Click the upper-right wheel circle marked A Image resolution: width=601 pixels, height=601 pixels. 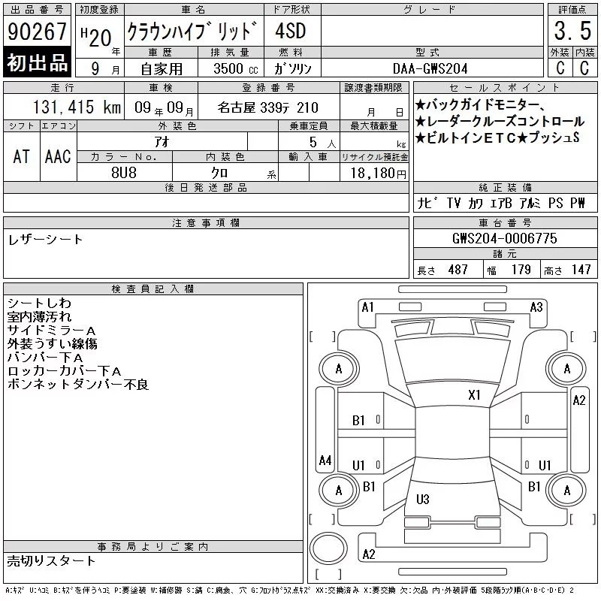[566, 369]
